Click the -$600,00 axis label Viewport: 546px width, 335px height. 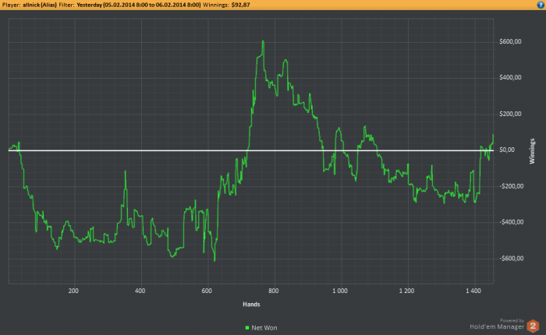511,258
